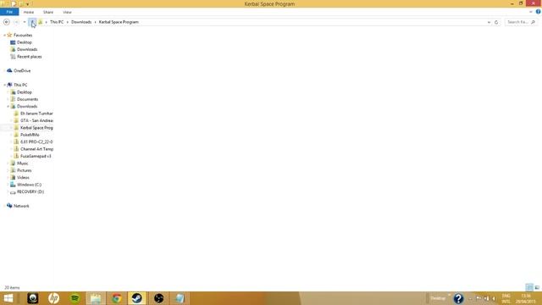This screenshot has width=542, height=305.
Task: Open the Ek Janam Tumhar folder
Action: [x=36, y=114]
